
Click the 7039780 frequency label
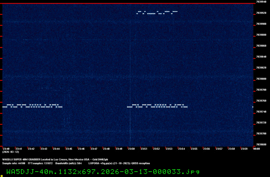[x=261, y=90]
